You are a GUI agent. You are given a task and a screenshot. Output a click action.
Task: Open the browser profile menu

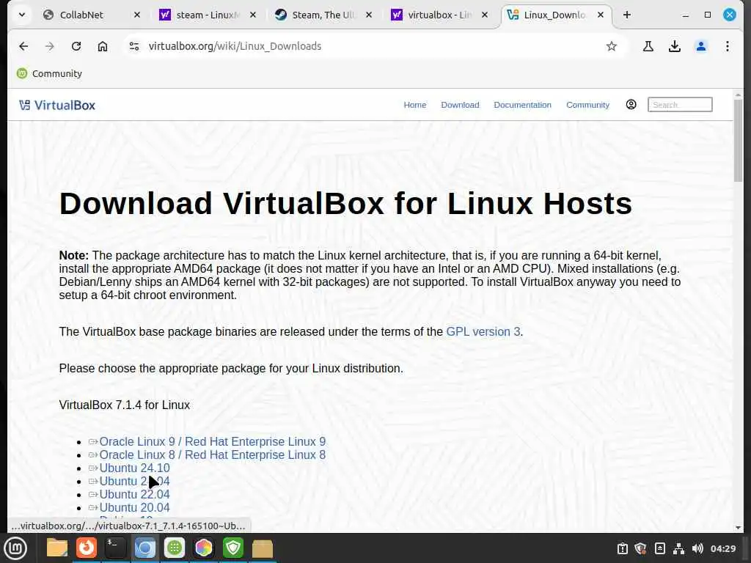pyautogui.click(x=700, y=46)
